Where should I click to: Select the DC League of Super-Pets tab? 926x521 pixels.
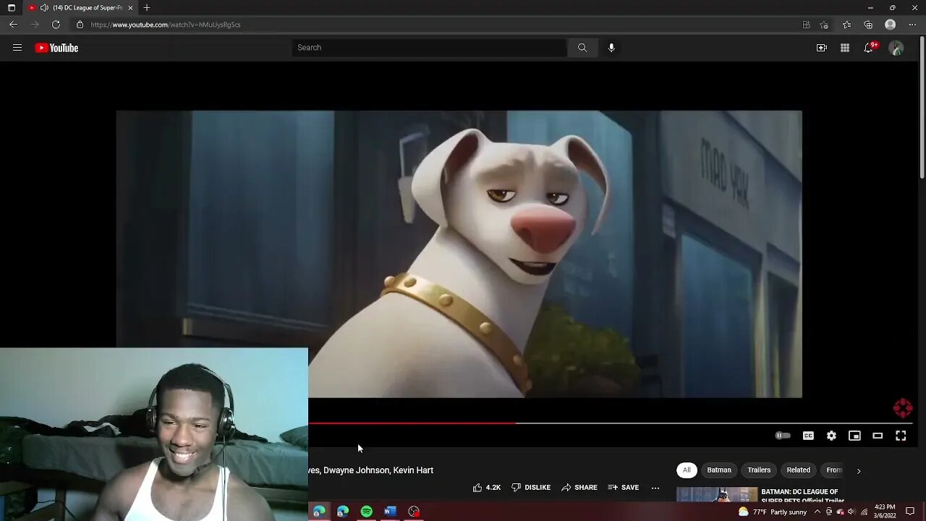pyautogui.click(x=81, y=8)
